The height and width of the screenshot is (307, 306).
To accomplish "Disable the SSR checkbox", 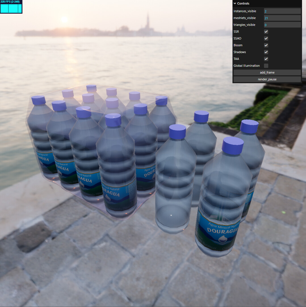I will coord(266,32).
